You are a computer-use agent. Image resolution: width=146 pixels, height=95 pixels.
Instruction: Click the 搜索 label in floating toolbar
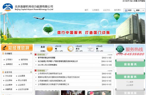pyautogui.click(x=138, y=10)
